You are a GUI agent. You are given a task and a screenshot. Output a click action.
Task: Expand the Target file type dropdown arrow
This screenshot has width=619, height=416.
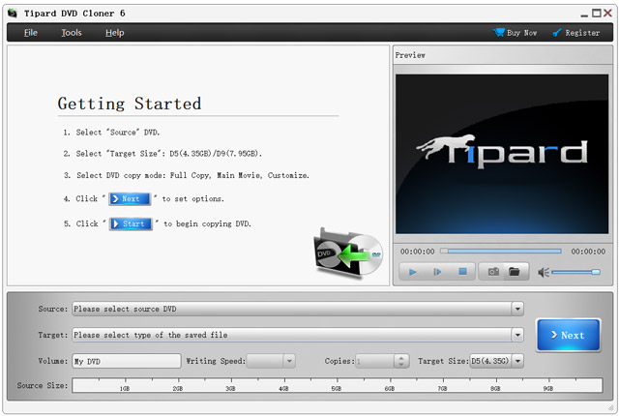tap(517, 335)
